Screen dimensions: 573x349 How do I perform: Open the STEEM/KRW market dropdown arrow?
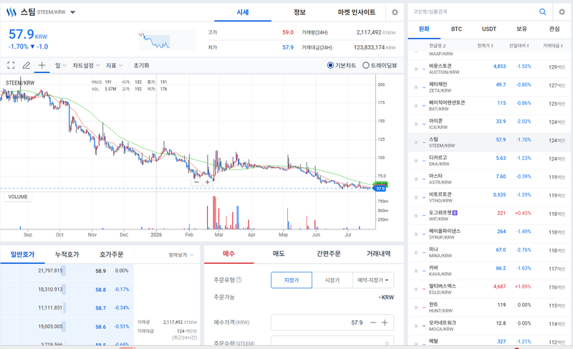click(73, 12)
